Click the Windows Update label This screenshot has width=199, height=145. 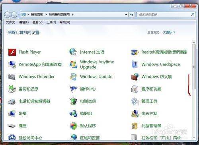pyautogui.click(x=96, y=77)
